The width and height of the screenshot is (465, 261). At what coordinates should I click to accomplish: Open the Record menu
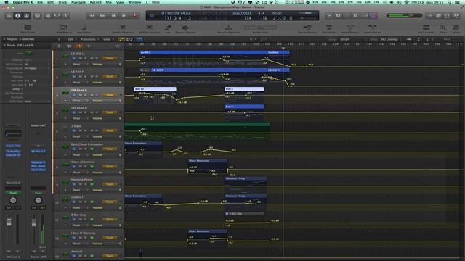[95, 2]
